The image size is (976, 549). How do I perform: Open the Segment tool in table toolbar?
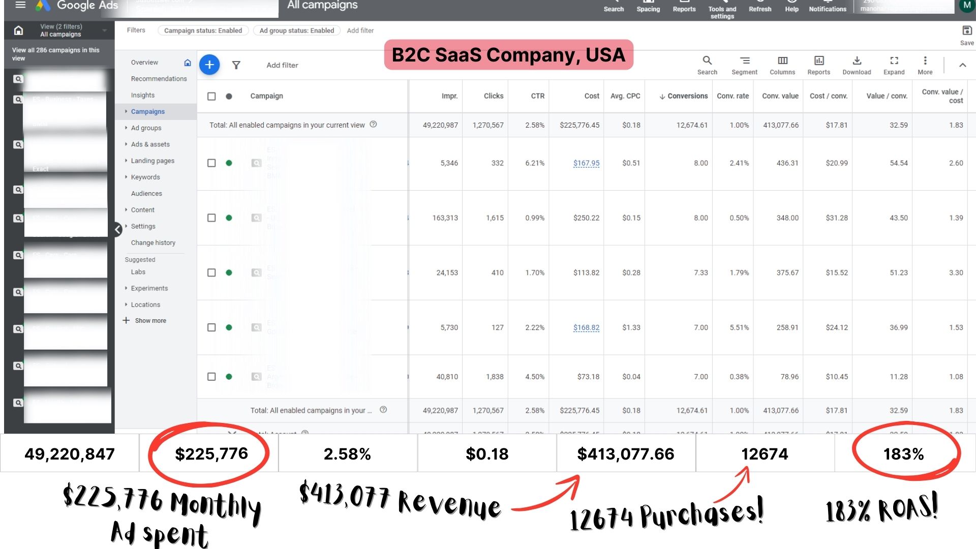[744, 66]
